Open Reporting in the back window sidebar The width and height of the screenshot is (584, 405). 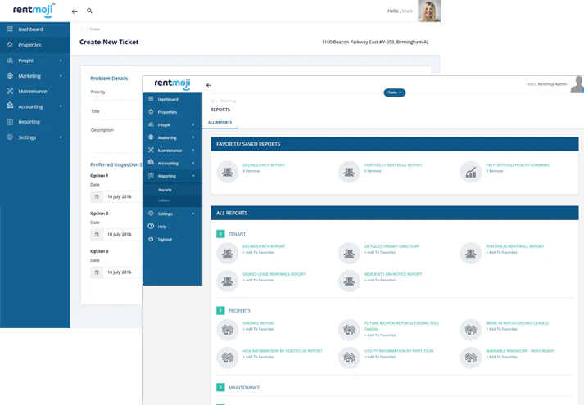point(29,122)
